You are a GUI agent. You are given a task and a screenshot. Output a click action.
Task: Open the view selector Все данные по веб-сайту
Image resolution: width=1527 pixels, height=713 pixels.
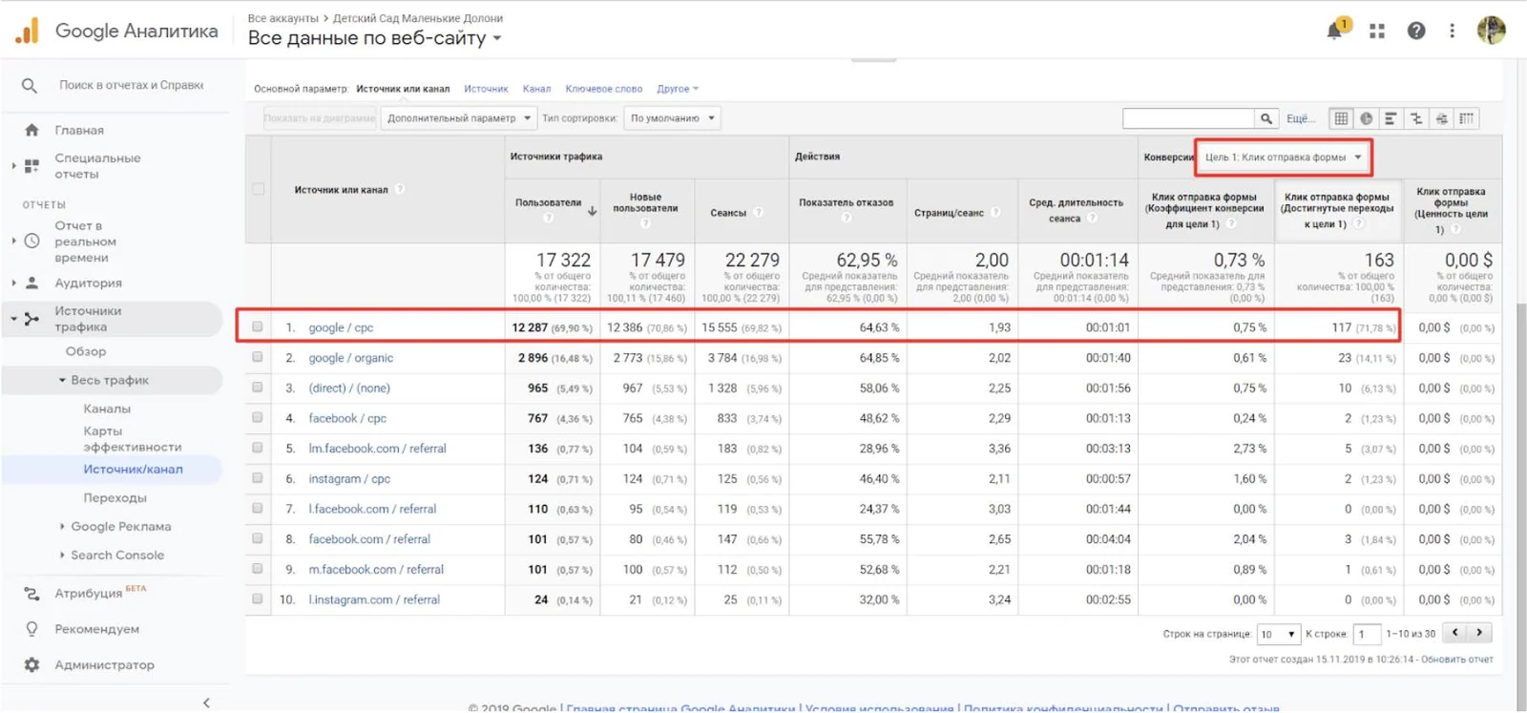[x=374, y=38]
